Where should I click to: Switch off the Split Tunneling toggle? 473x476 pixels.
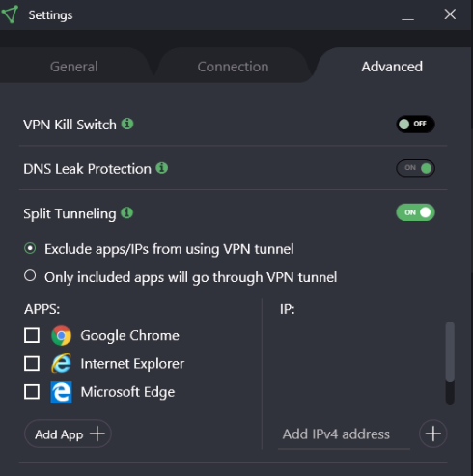click(x=415, y=212)
